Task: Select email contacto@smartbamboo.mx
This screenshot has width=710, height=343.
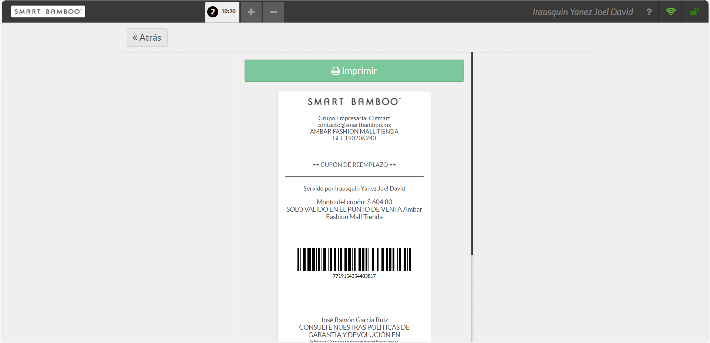Action: tap(354, 125)
